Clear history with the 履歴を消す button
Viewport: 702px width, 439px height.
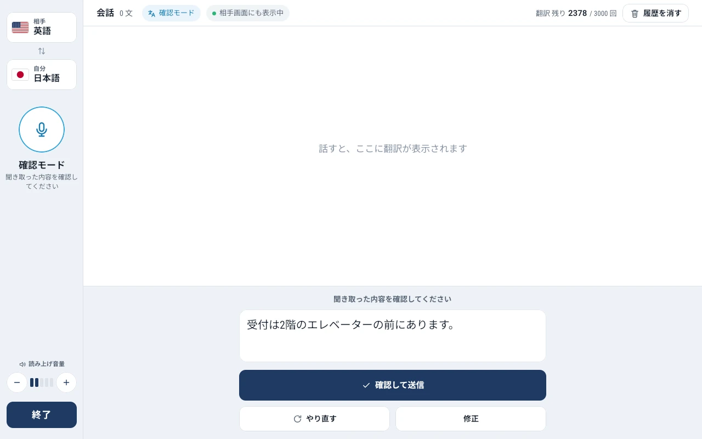click(655, 13)
